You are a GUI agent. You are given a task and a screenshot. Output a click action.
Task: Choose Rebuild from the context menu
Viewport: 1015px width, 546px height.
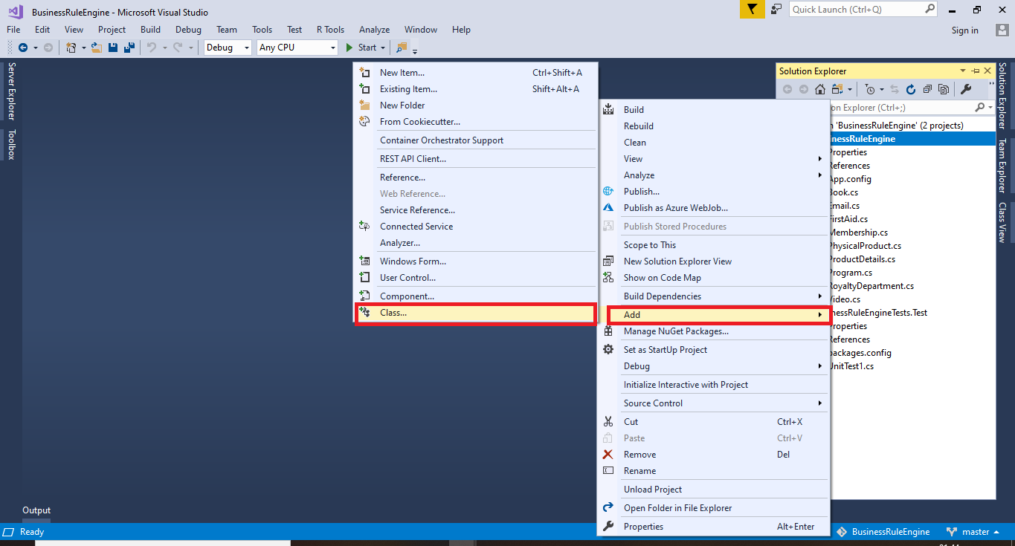pos(714,126)
